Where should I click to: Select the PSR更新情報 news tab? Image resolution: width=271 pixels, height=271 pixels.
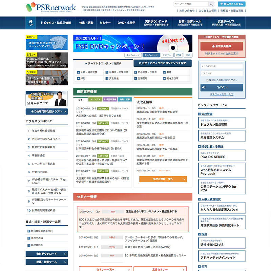coord(110,99)
